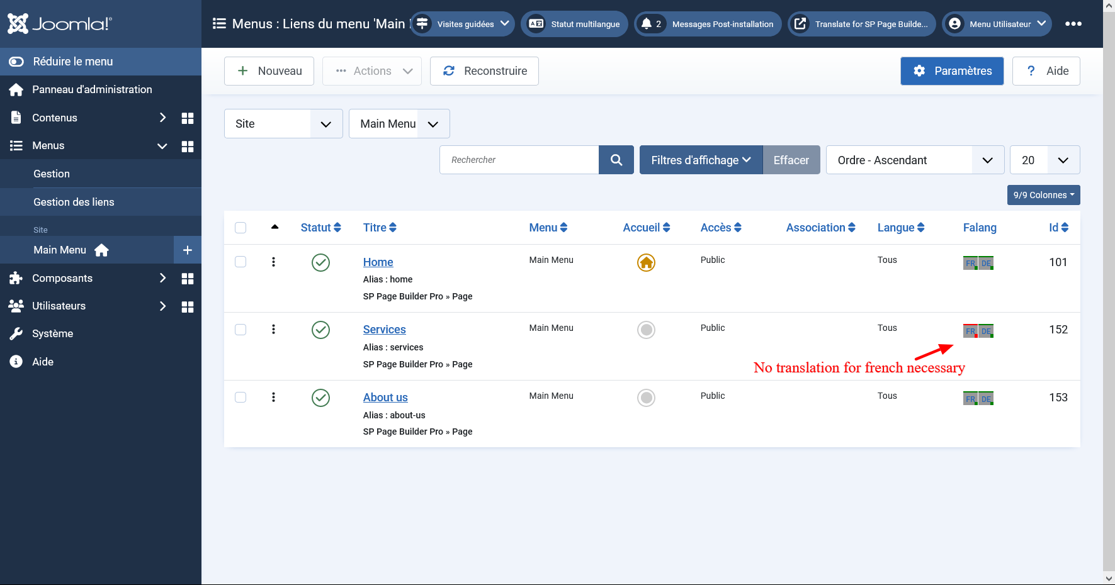Open Menu Utilisateur dropdown
The height and width of the screenshot is (585, 1115).
click(997, 24)
